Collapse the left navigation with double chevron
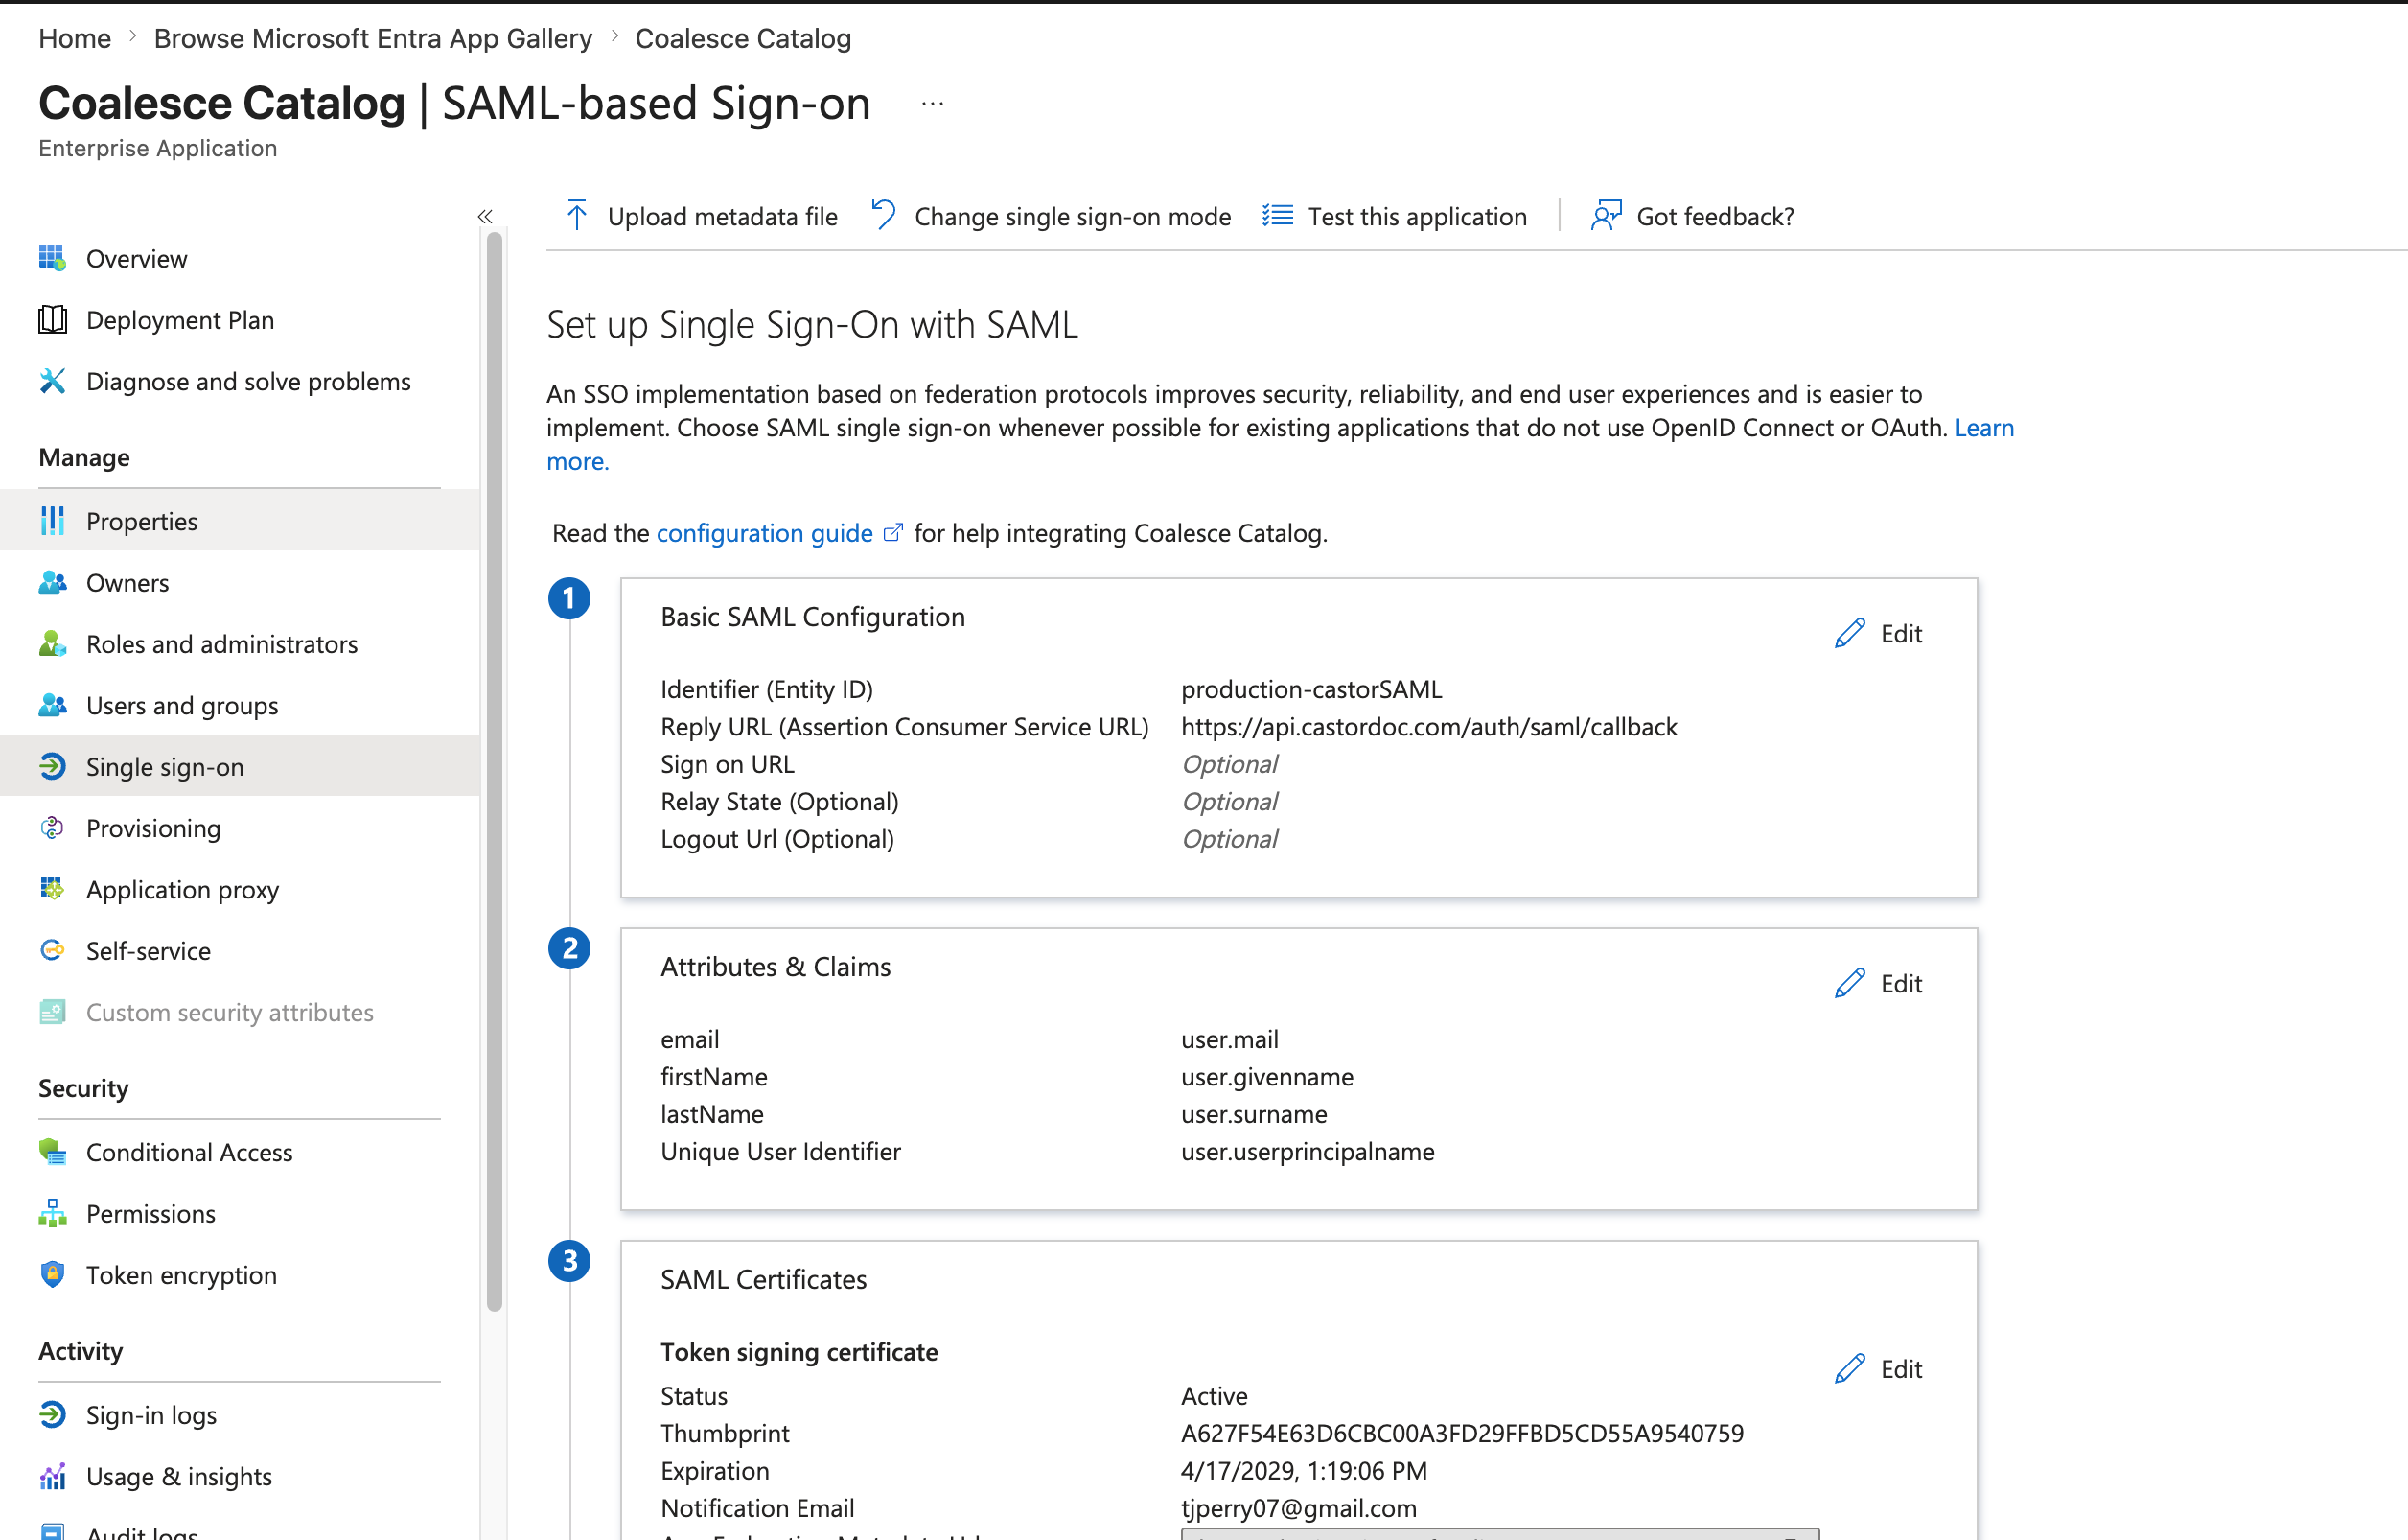 [485, 216]
